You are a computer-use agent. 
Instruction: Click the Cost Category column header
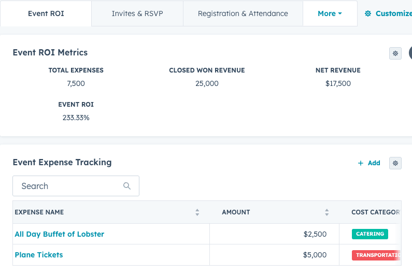click(375, 212)
